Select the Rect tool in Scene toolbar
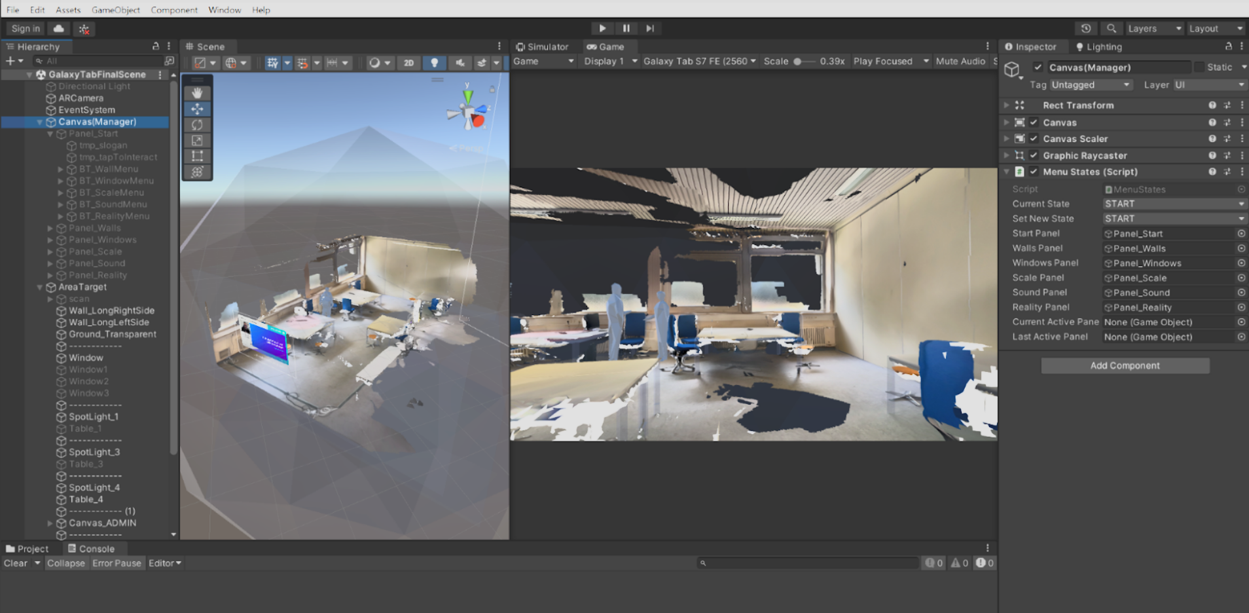The width and height of the screenshot is (1249, 613). 197,156
